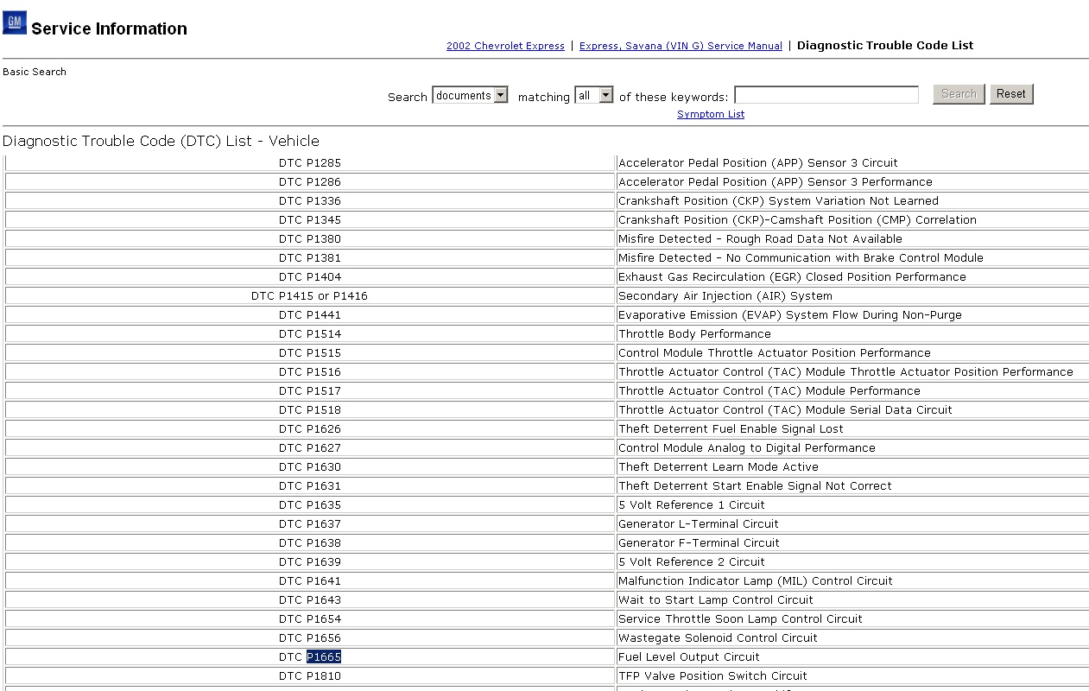The width and height of the screenshot is (1089, 691).
Task: Click Generator L-Terminal Circuit description
Action: (x=699, y=523)
